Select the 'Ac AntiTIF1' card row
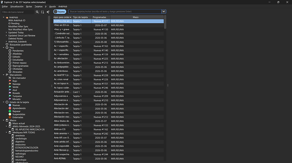 (x=109, y=75)
